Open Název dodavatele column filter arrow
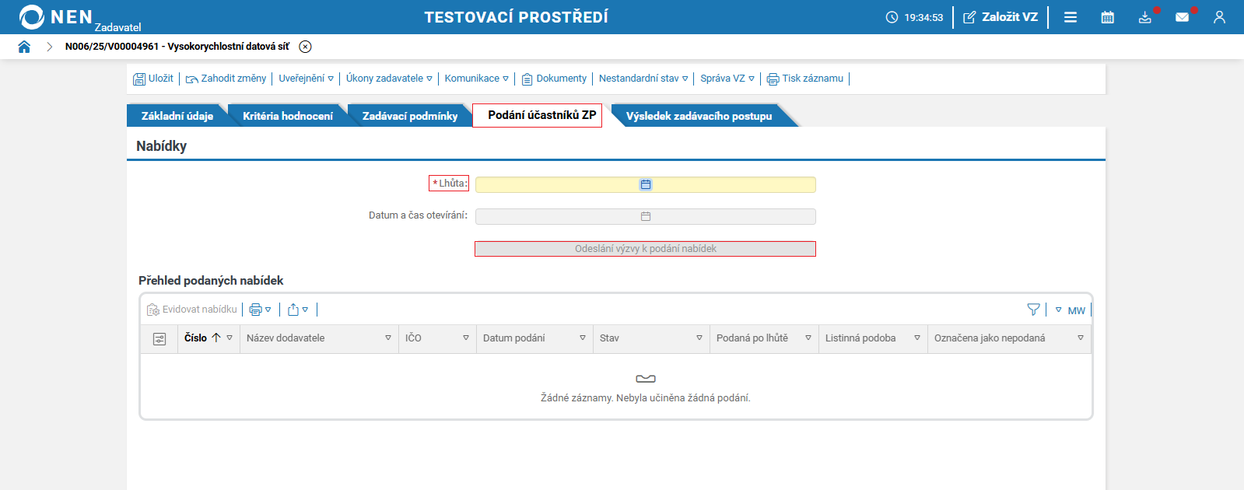 (x=388, y=338)
